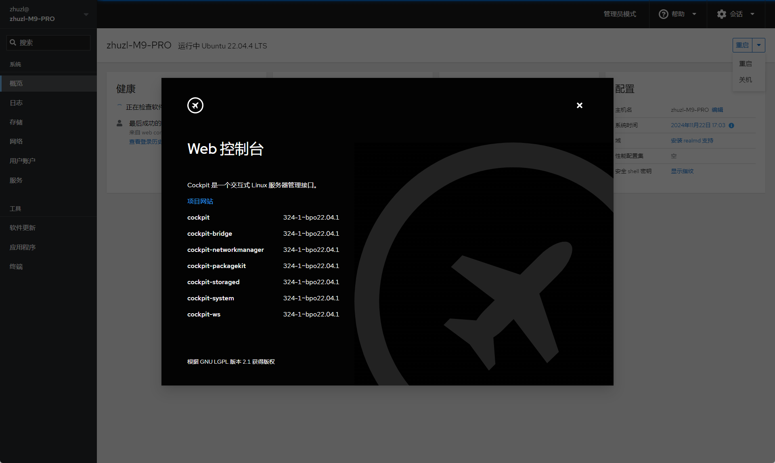Screen dimensions: 775x463
Task: Open 存储 page in sidebar
Action: (x=48, y=122)
